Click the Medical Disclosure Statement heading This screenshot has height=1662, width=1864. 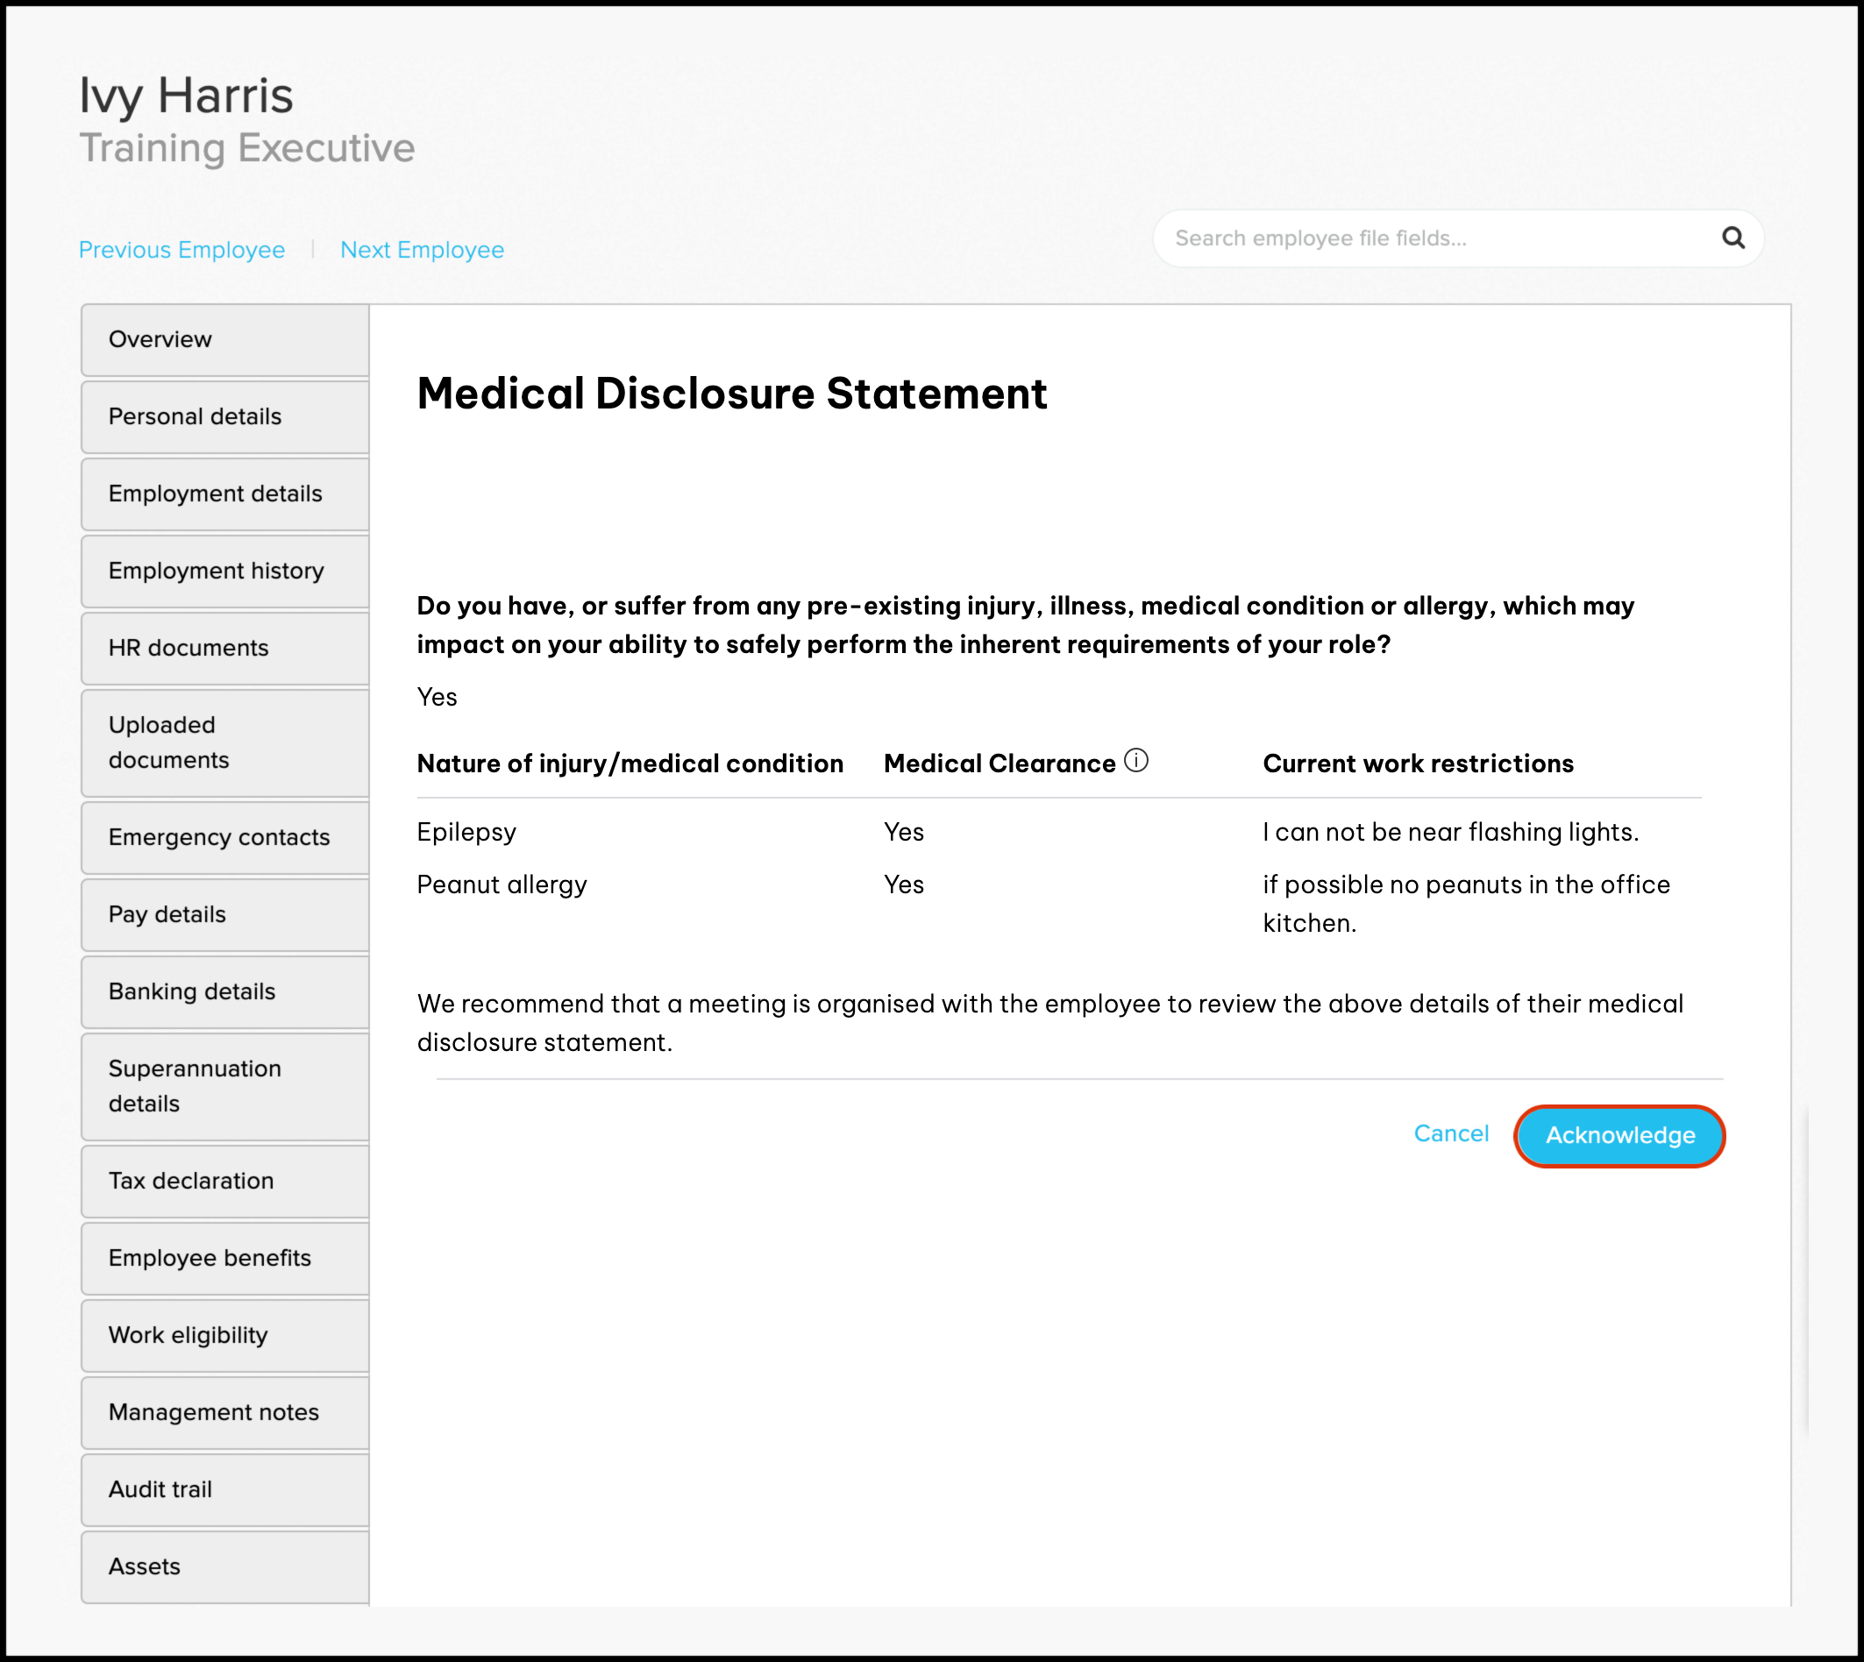tap(732, 394)
